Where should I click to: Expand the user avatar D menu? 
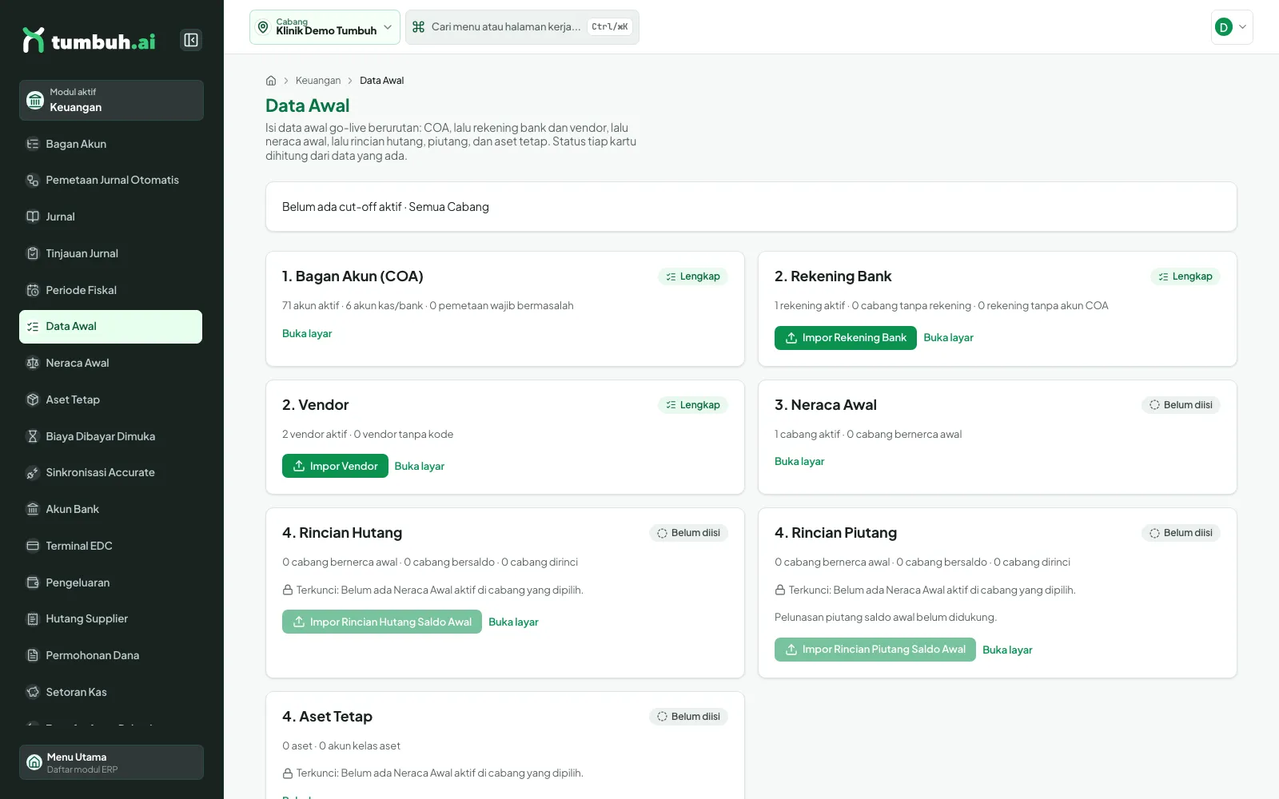point(1232,27)
